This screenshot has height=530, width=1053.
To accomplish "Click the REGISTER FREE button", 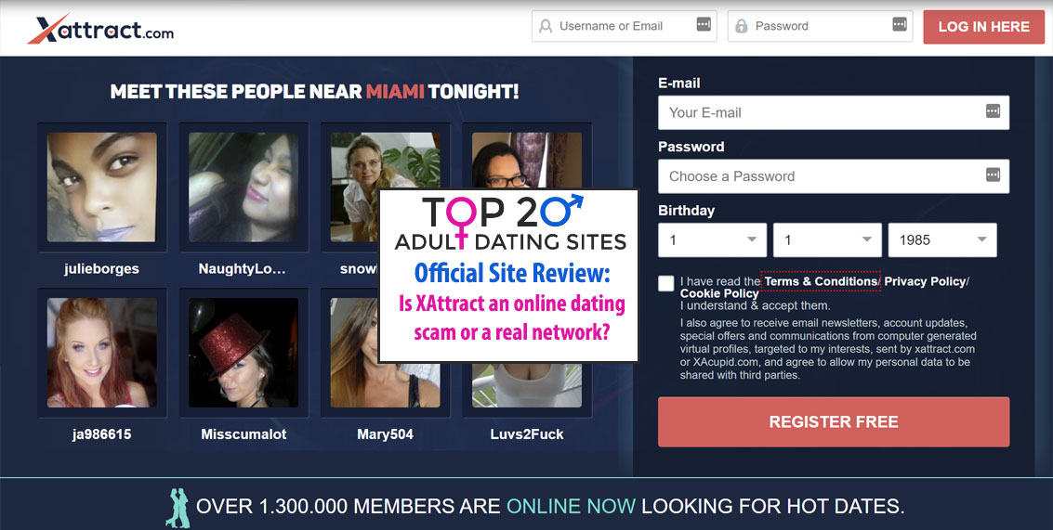I will [x=834, y=422].
